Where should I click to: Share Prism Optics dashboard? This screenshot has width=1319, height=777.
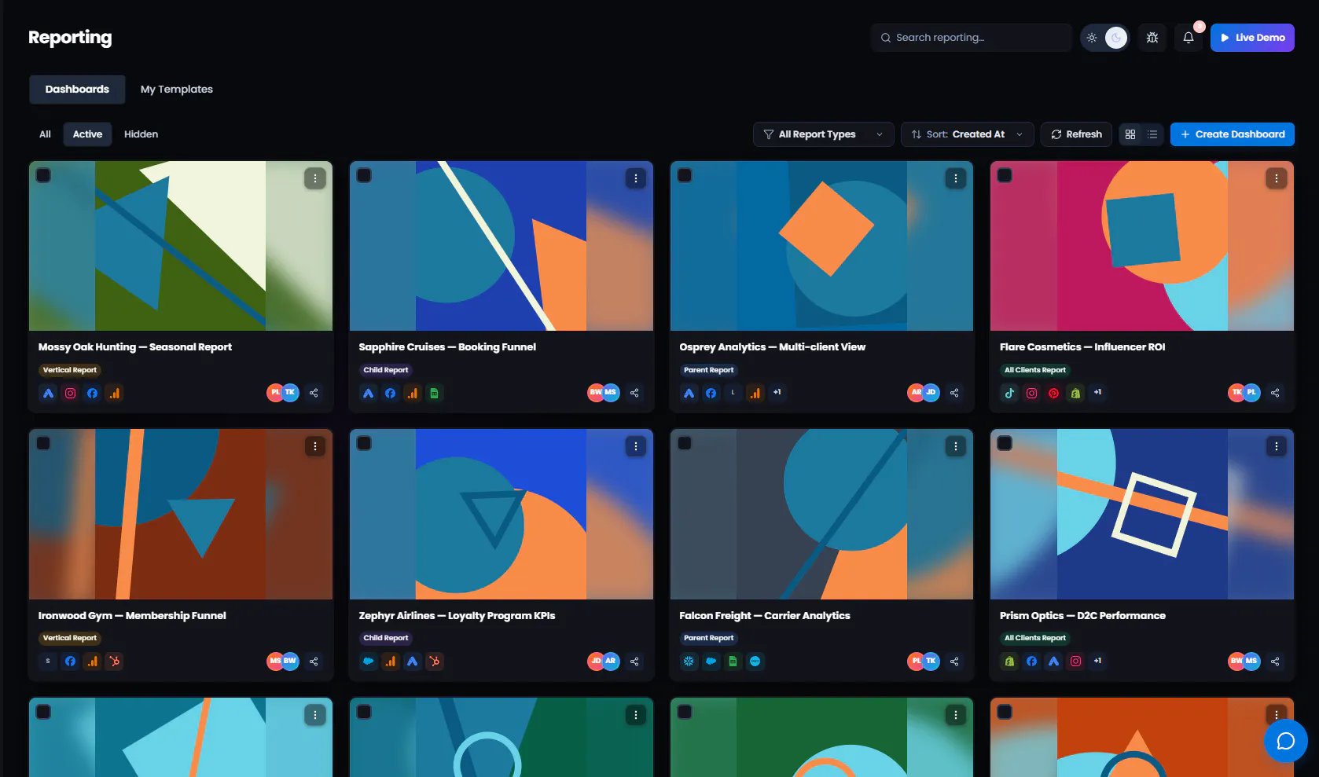pos(1275,662)
